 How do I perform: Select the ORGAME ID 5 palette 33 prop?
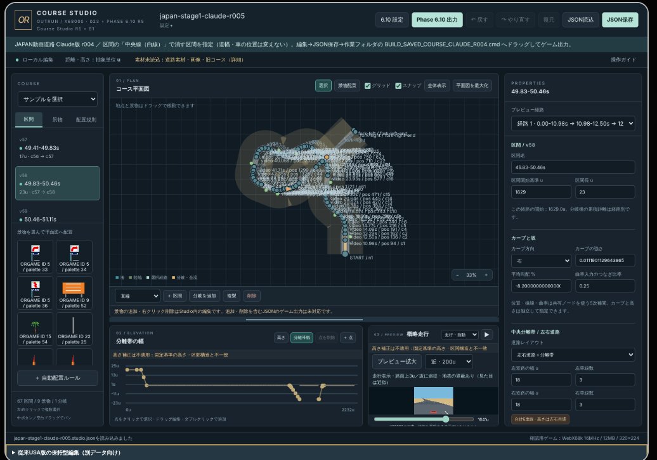pyautogui.click(x=36, y=257)
